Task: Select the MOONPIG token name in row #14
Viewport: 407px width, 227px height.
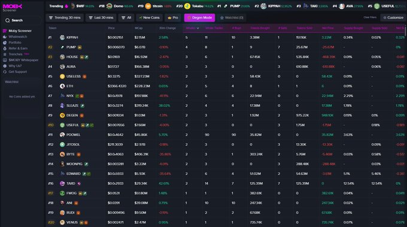Action: point(74,164)
